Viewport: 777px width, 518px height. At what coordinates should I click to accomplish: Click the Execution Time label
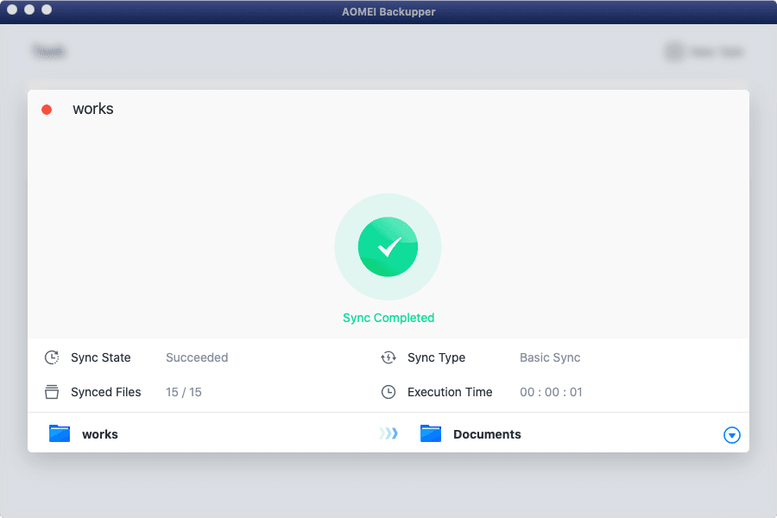point(450,392)
